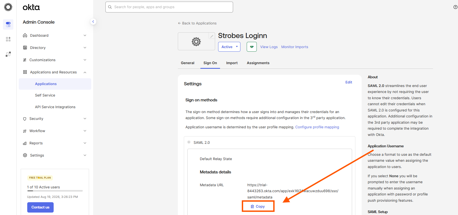The height and width of the screenshot is (215, 458).
Task: Expand the Reports menu chevron
Action: (x=85, y=143)
